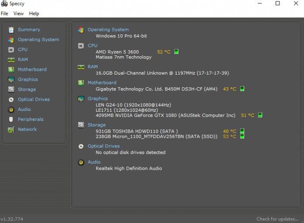Click the Summary clipboard icon in sidebar
This screenshot has height=223, width=304.
pyautogui.click(x=11, y=30)
